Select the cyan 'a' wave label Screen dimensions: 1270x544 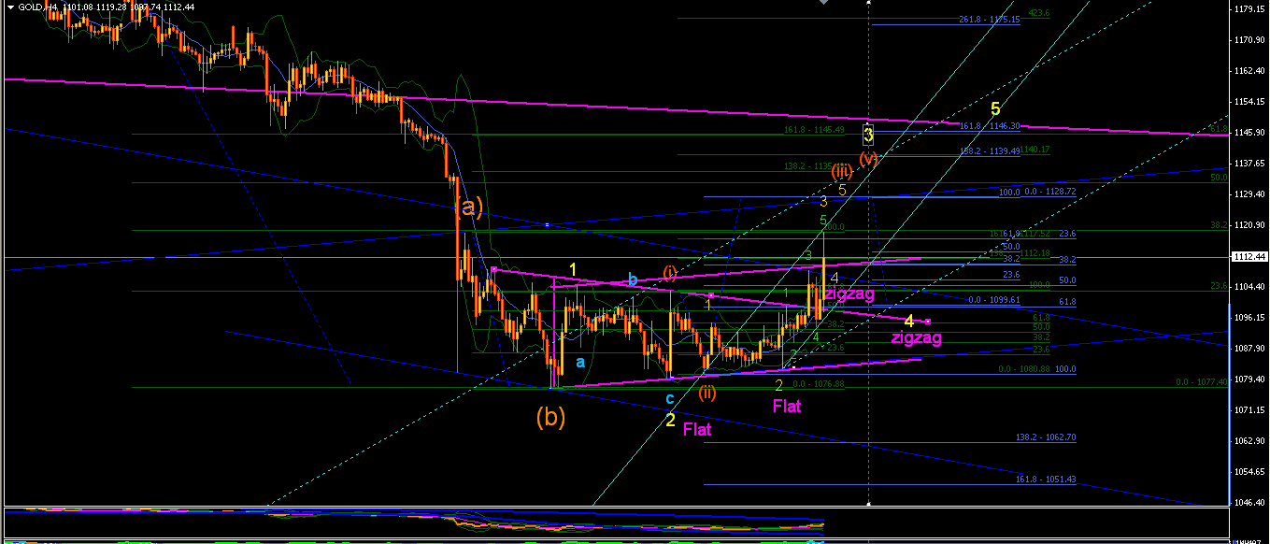click(x=580, y=361)
